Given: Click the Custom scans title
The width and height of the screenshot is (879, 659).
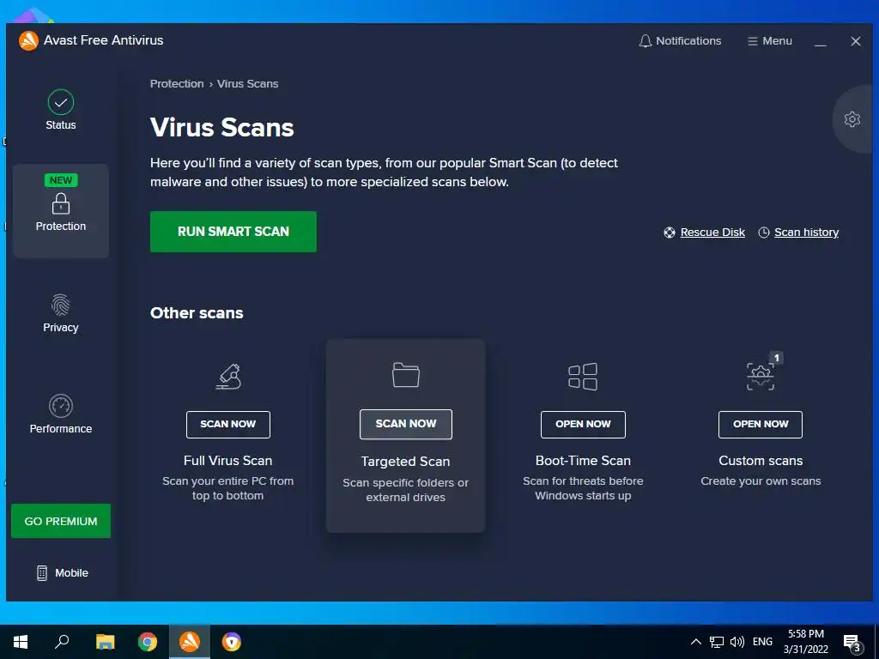Looking at the screenshot, I should (x=761, y=461).
